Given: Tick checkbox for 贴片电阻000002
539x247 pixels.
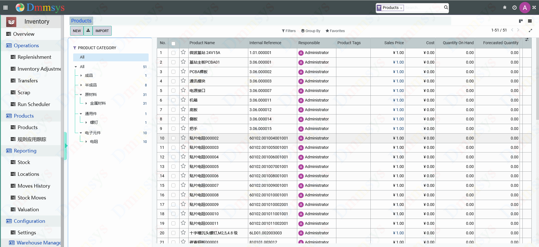Looking at the screenshot, I should pyautogui.click(x=173, y=138).
